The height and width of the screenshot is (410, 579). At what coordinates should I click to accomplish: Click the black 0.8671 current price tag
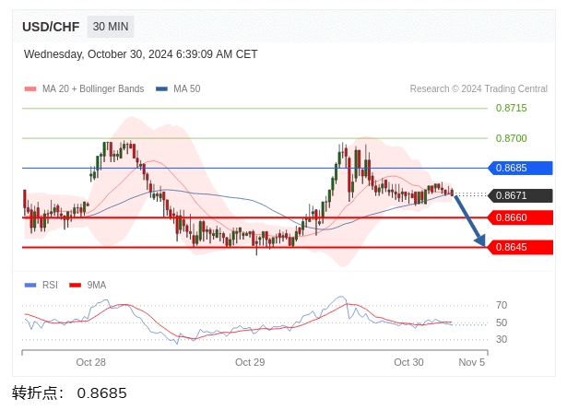[x=520, y=195]
